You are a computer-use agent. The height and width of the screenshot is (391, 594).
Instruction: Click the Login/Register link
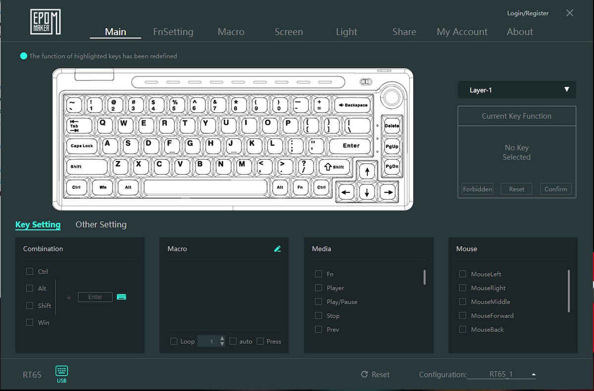coord(528,13)
